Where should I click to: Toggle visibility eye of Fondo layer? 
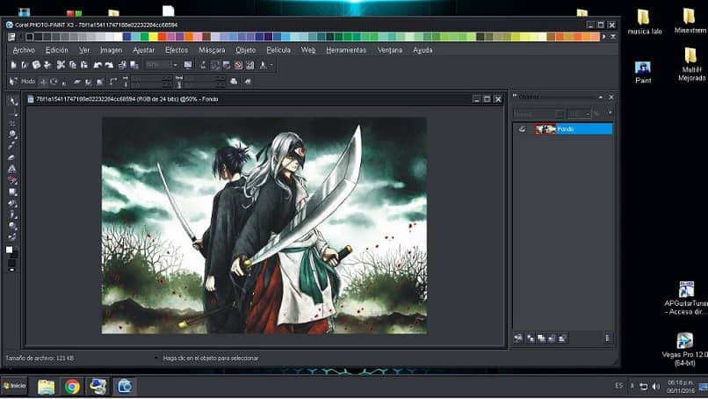(x=522, y=129)
